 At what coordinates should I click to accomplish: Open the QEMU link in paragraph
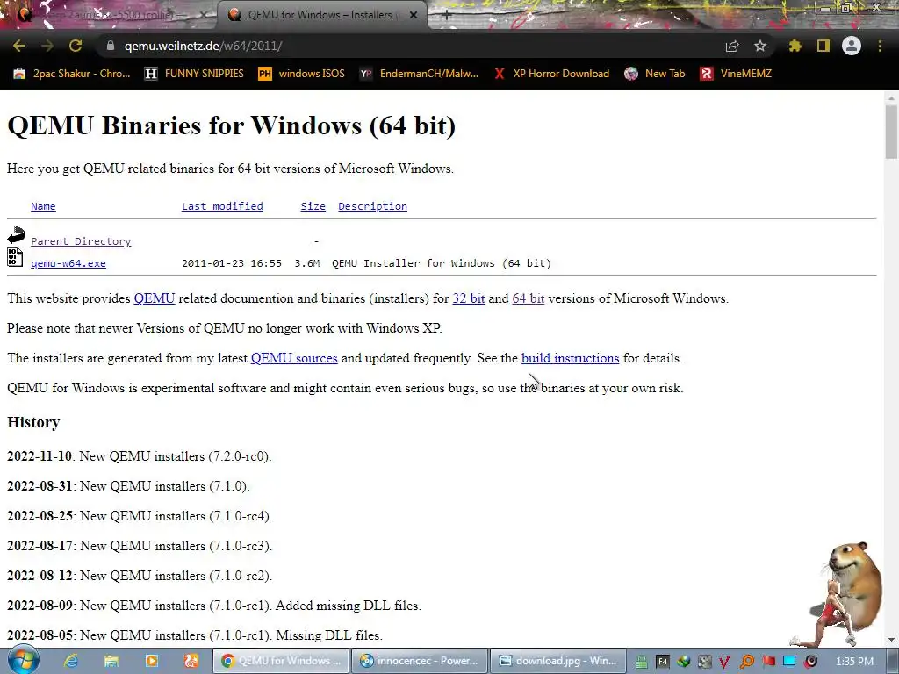pos(155,298)
